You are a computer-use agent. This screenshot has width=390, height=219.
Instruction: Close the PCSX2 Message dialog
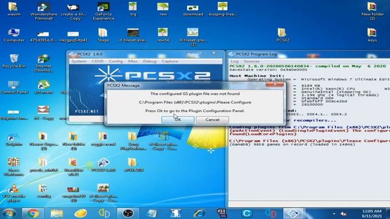pos(275,85)
